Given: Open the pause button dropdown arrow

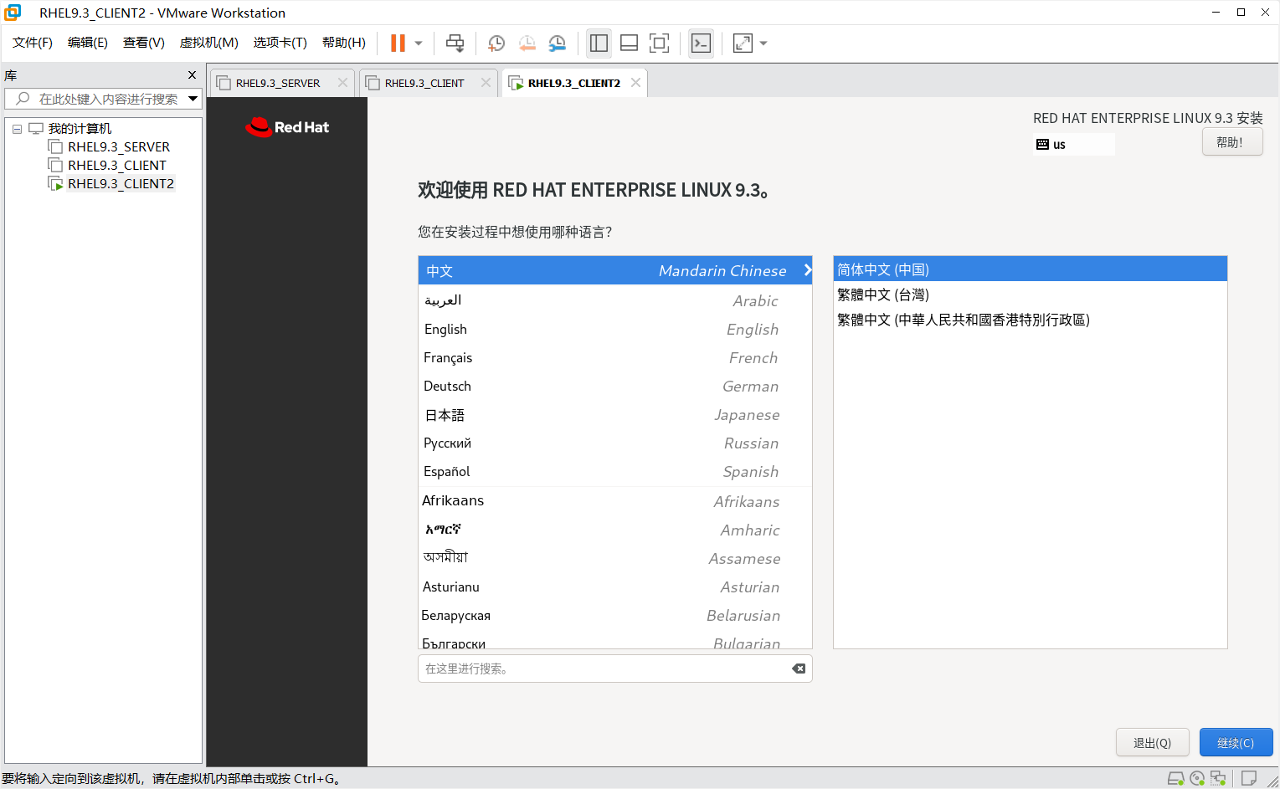Looking at the screenshot, I should pos(417,43).
